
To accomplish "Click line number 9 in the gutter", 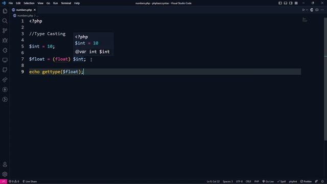I will [22, 72].
